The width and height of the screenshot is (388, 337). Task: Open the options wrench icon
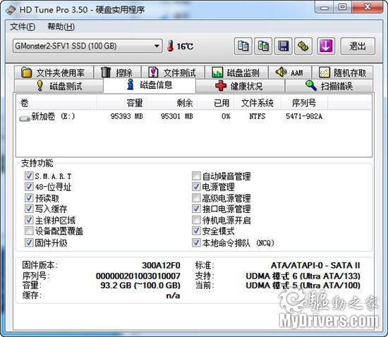303,47
